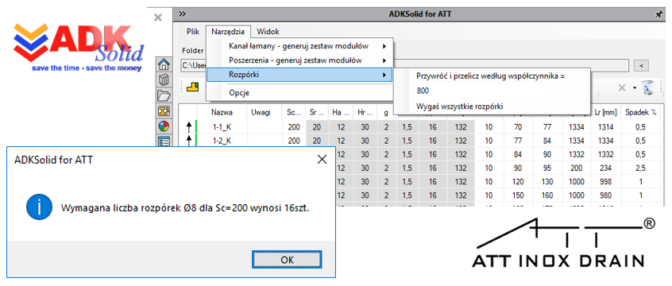Choose Opcje from the menu
This screenshot has height=286, width=672.
(299, 93)
